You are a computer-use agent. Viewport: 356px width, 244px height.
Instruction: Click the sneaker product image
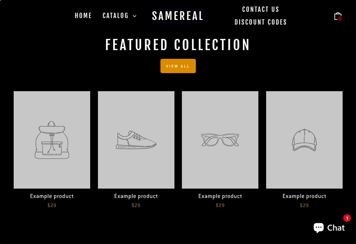pyautogui.click(x=136, y=140)
